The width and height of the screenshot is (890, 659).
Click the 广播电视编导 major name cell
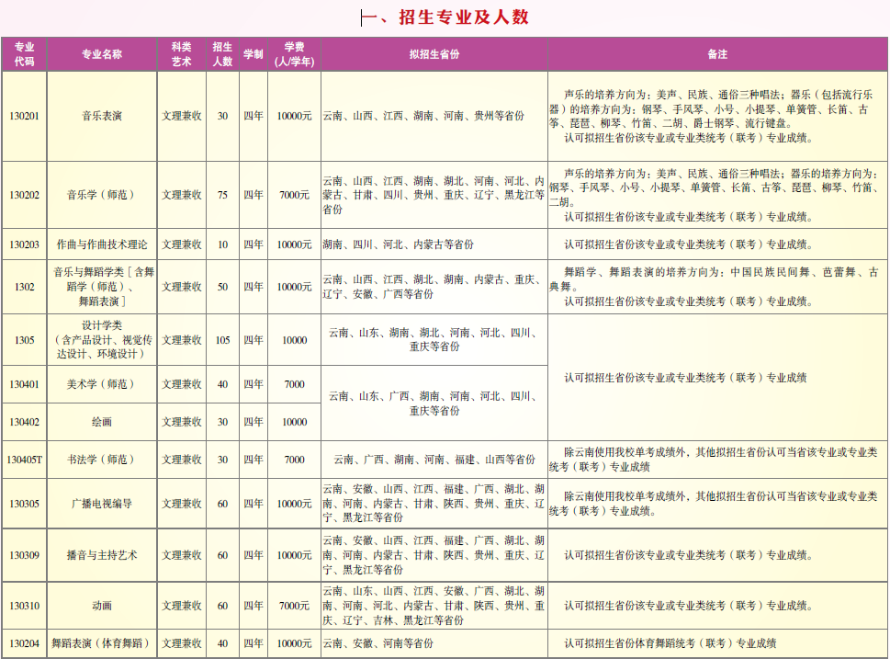pyautogui.click(x=102, y=504)
